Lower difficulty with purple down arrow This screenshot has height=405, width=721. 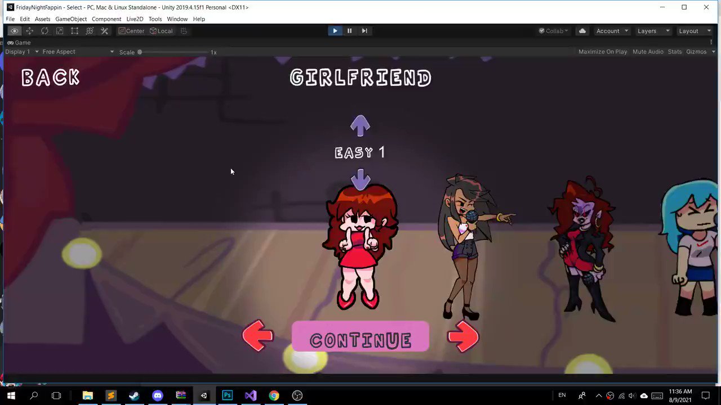coord(360,179)
